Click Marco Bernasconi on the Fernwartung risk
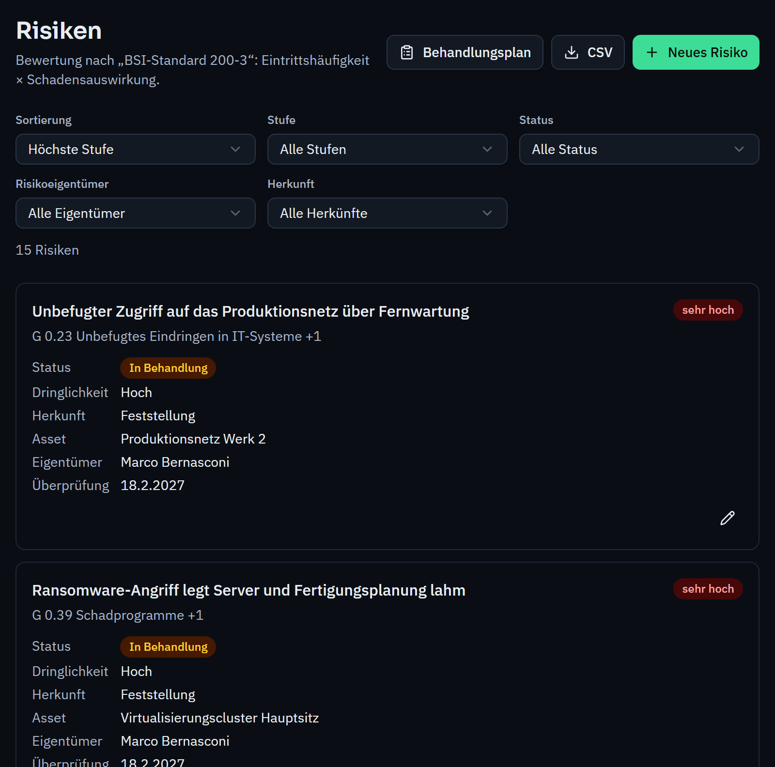 [x=175, y=462]
